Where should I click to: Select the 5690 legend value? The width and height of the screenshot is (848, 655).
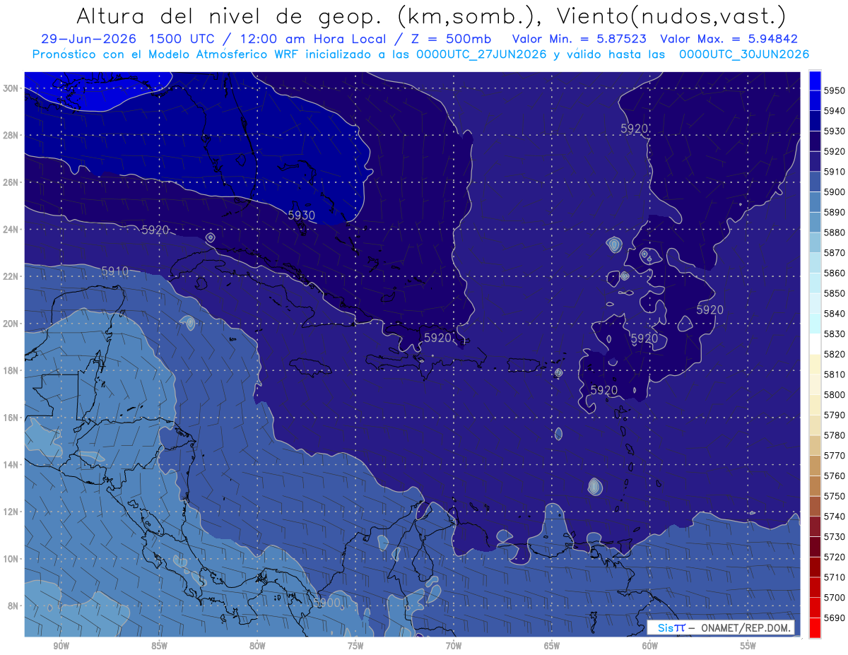pyautogui.click(x=835, y=618)
